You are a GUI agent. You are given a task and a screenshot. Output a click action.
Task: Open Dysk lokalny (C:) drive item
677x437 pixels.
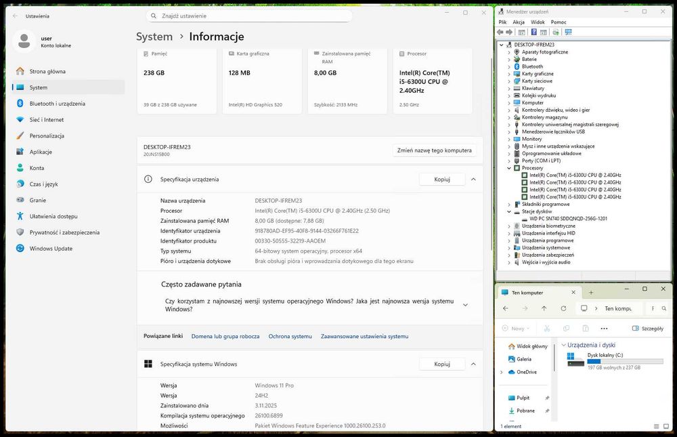[615, 361]
